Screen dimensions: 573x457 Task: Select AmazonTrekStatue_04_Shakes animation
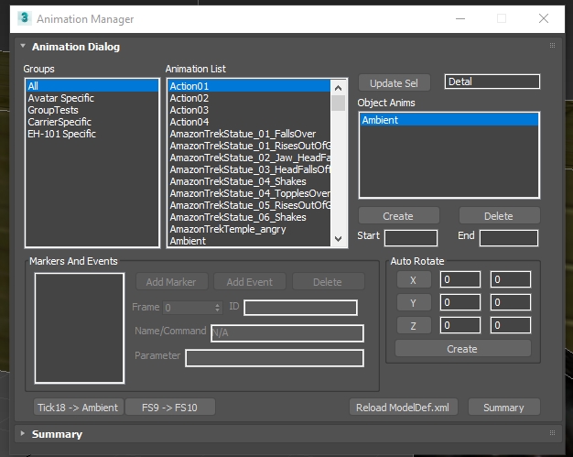coord(249,181)
